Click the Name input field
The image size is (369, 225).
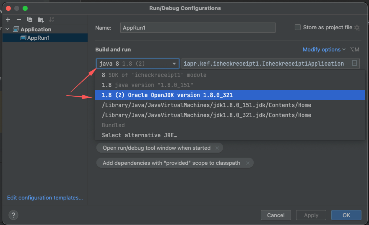coord(197,27)
